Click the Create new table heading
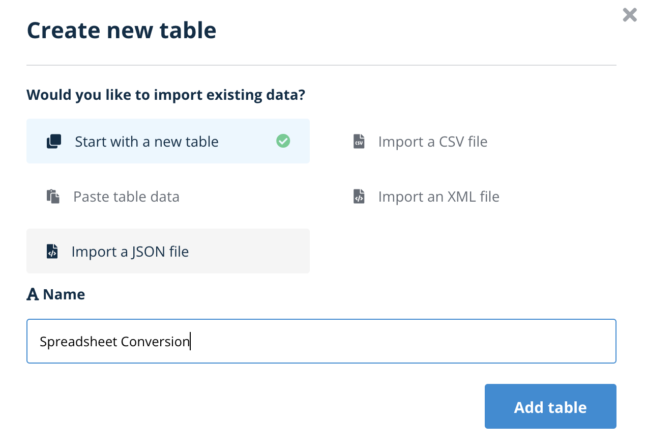This screenshot has width=646, height=444. (x=122, y=30)
